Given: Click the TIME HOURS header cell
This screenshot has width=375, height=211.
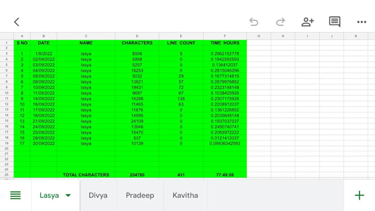Looking at the screenshot, I should pyautogui.click(x=225, y=43).
